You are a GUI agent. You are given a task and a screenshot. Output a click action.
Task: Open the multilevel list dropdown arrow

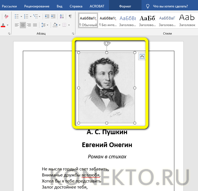[x=40, y=16]
